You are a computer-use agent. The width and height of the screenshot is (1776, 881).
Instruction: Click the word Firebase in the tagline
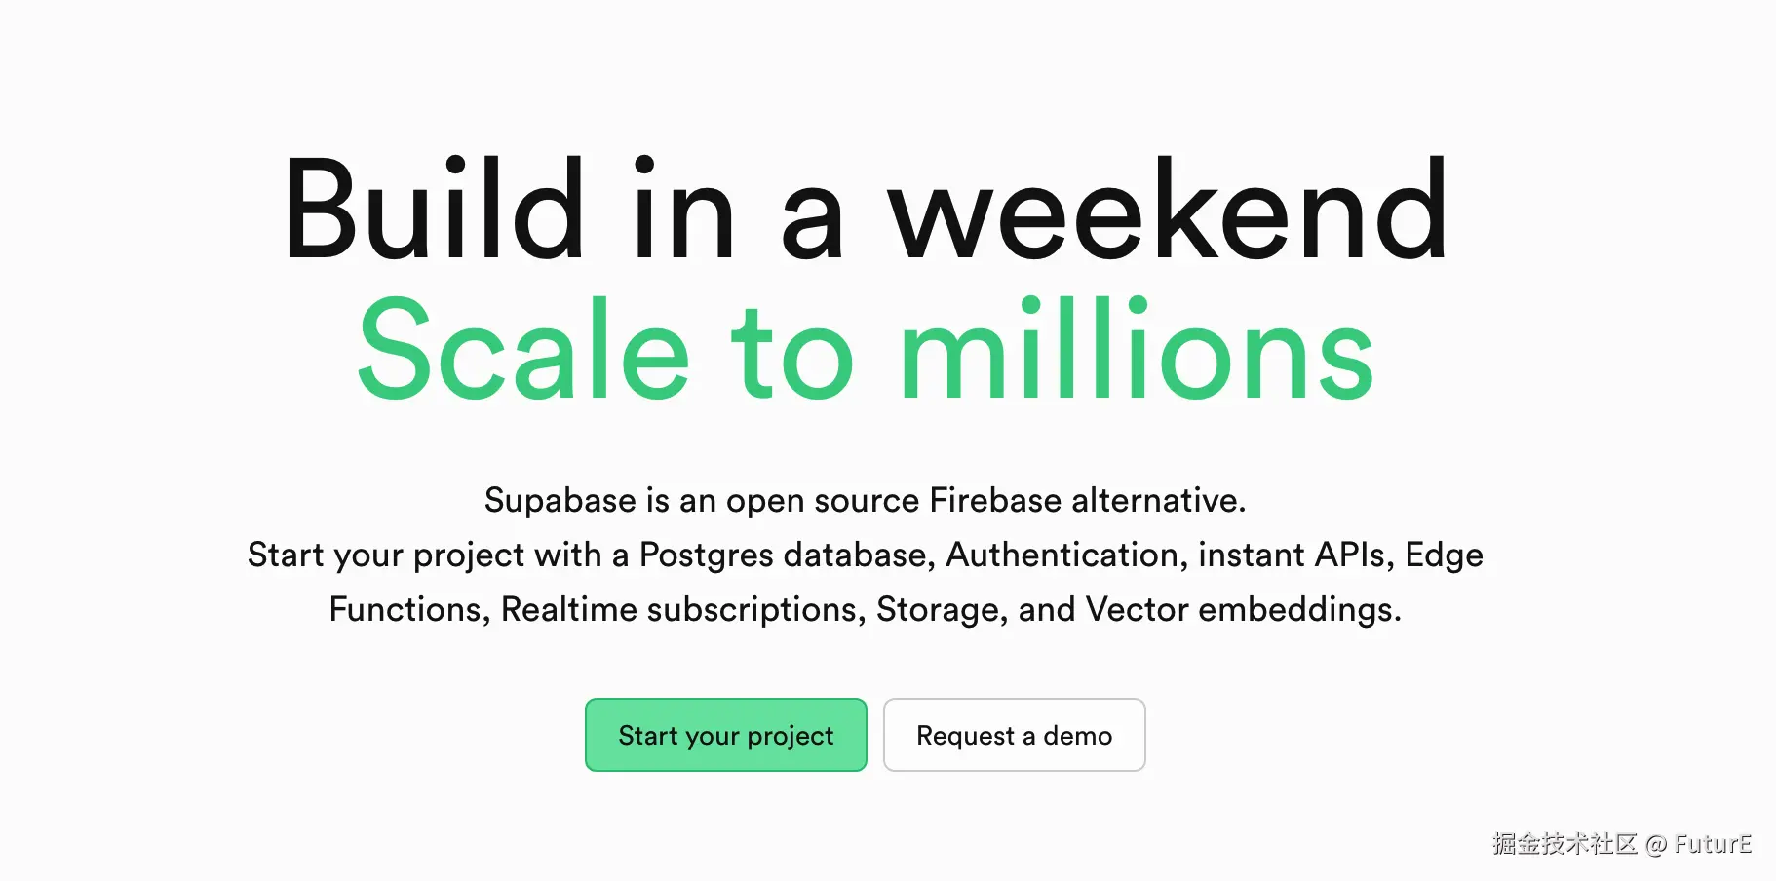pos(995,501)
